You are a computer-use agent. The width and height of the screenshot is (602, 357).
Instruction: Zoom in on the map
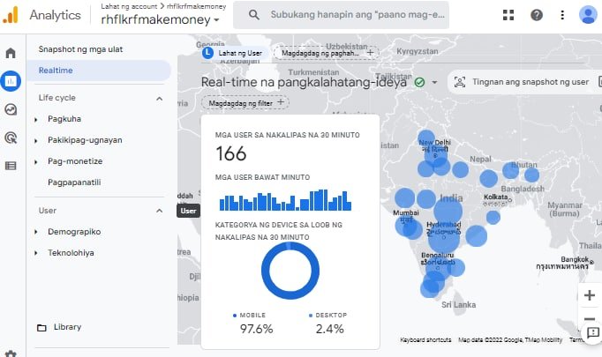point(591,295)
